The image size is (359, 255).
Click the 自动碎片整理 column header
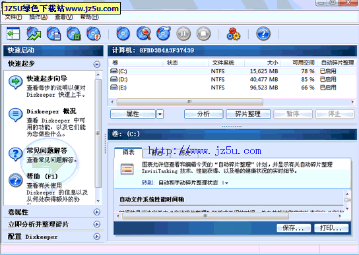pyautogui.click(x=337, y=63)
